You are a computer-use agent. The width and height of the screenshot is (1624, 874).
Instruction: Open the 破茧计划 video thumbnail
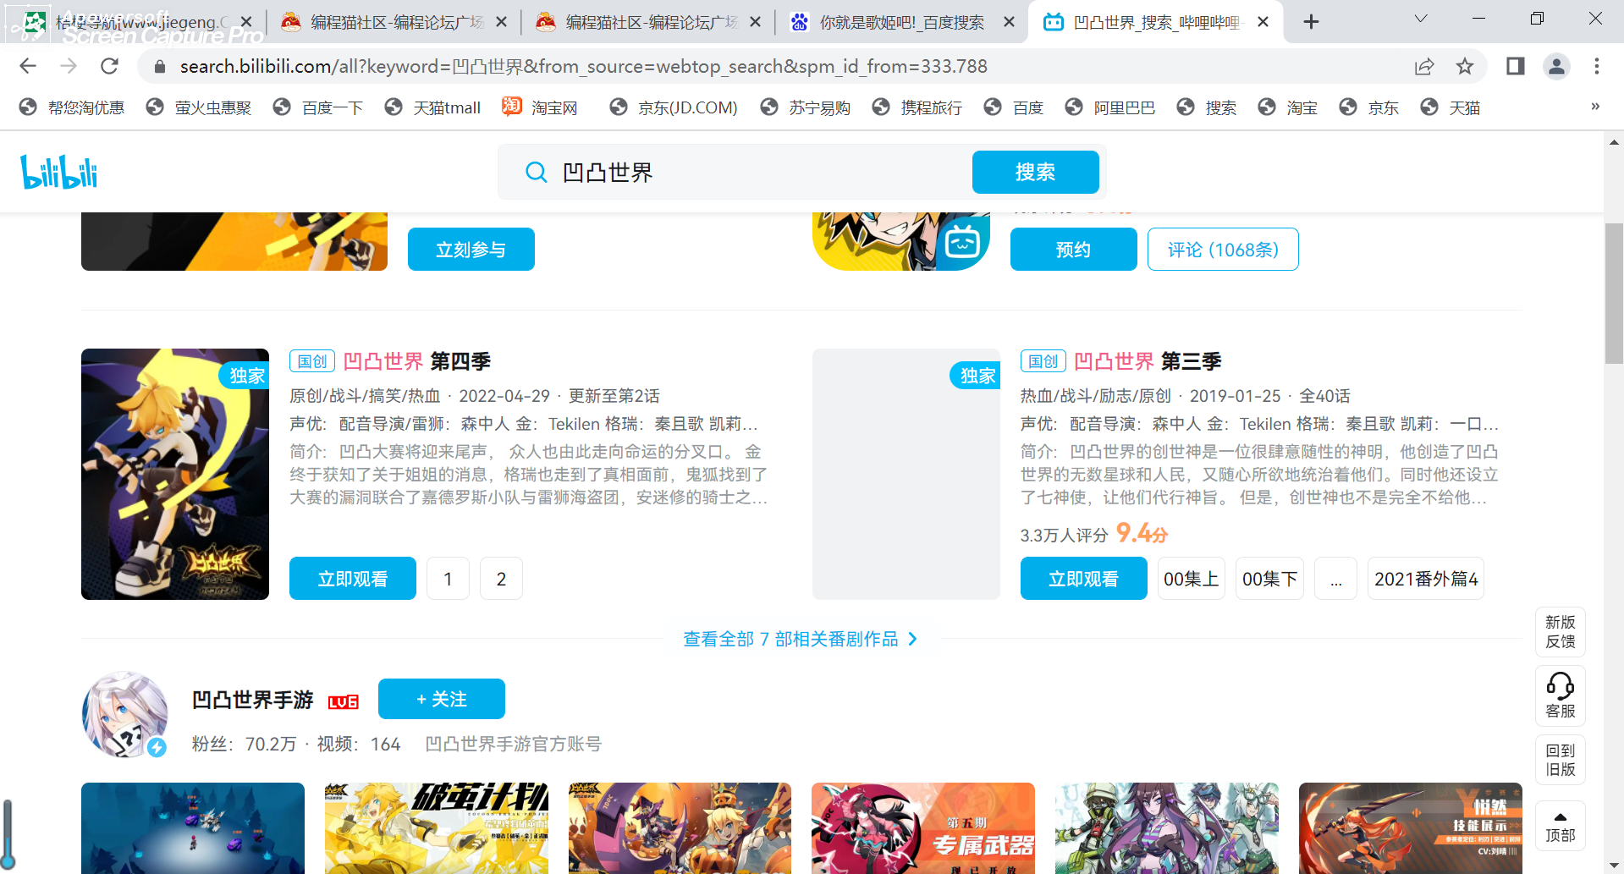click(437, 828)
